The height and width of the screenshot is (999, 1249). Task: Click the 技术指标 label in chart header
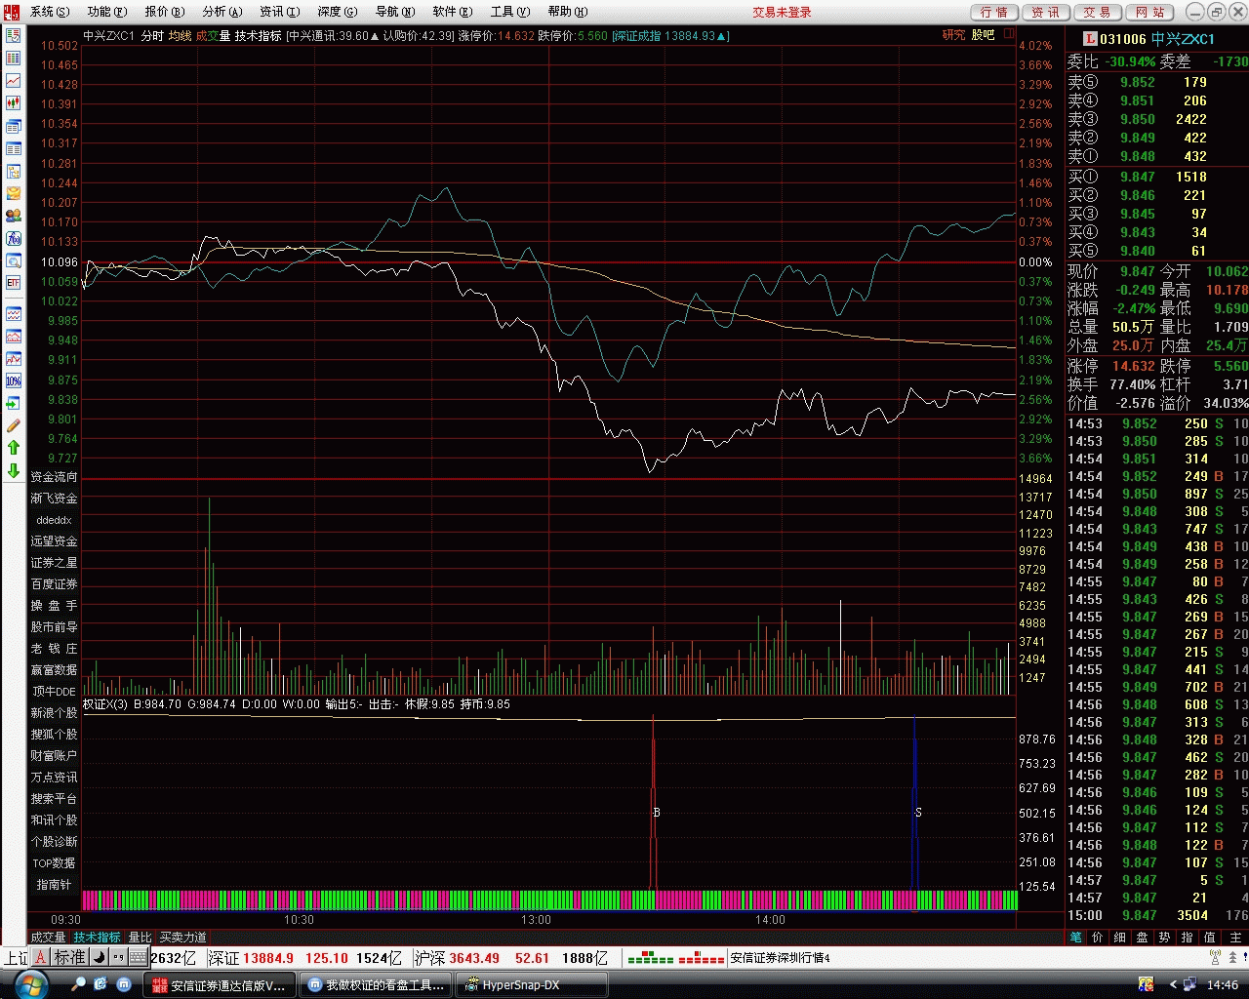point(258,35)
